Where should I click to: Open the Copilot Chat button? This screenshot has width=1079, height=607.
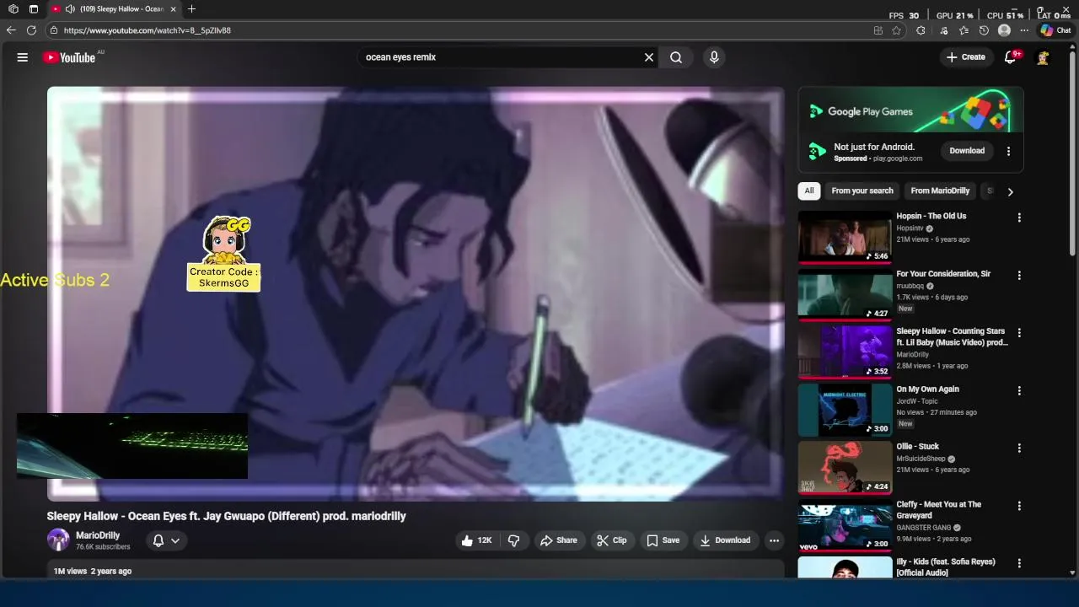pyautogui.click(x=1055, y=30)
